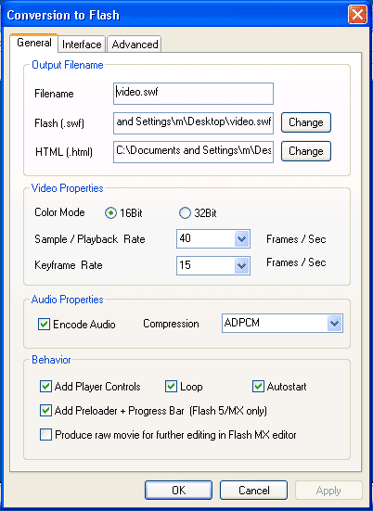Toggle the Loop checkbox
The width and height of the screenshot is (373, 511).
point(171,387)
